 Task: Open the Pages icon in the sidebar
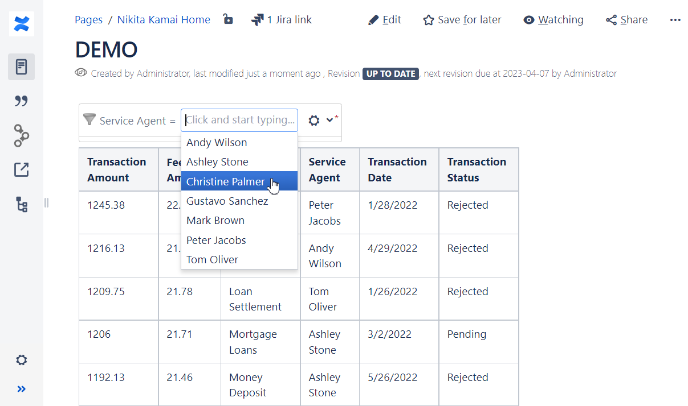(x=21, y=67)
